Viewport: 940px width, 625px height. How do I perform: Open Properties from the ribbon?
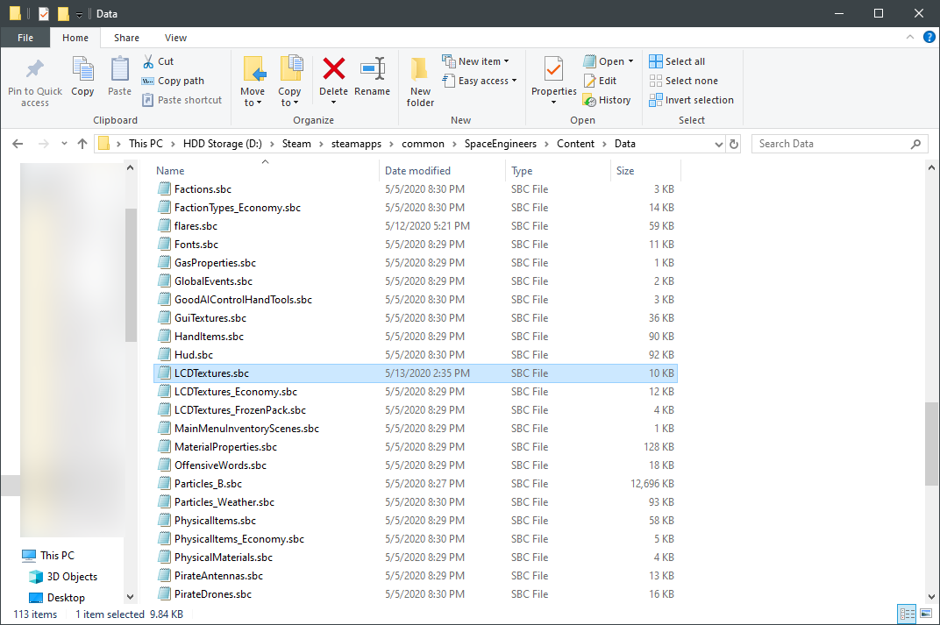coord(553,68)
